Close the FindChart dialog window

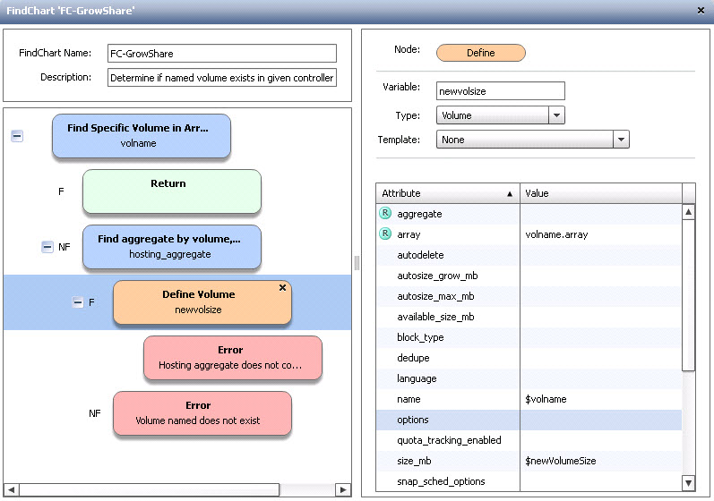point(700,10)
